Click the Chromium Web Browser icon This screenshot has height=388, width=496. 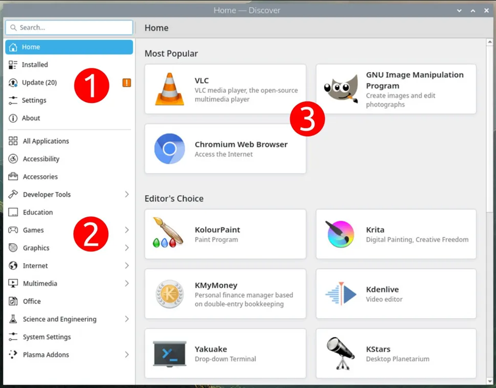(169, 149)
